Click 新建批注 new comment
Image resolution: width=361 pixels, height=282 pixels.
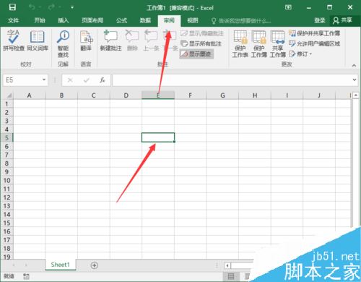coord(110,40)
